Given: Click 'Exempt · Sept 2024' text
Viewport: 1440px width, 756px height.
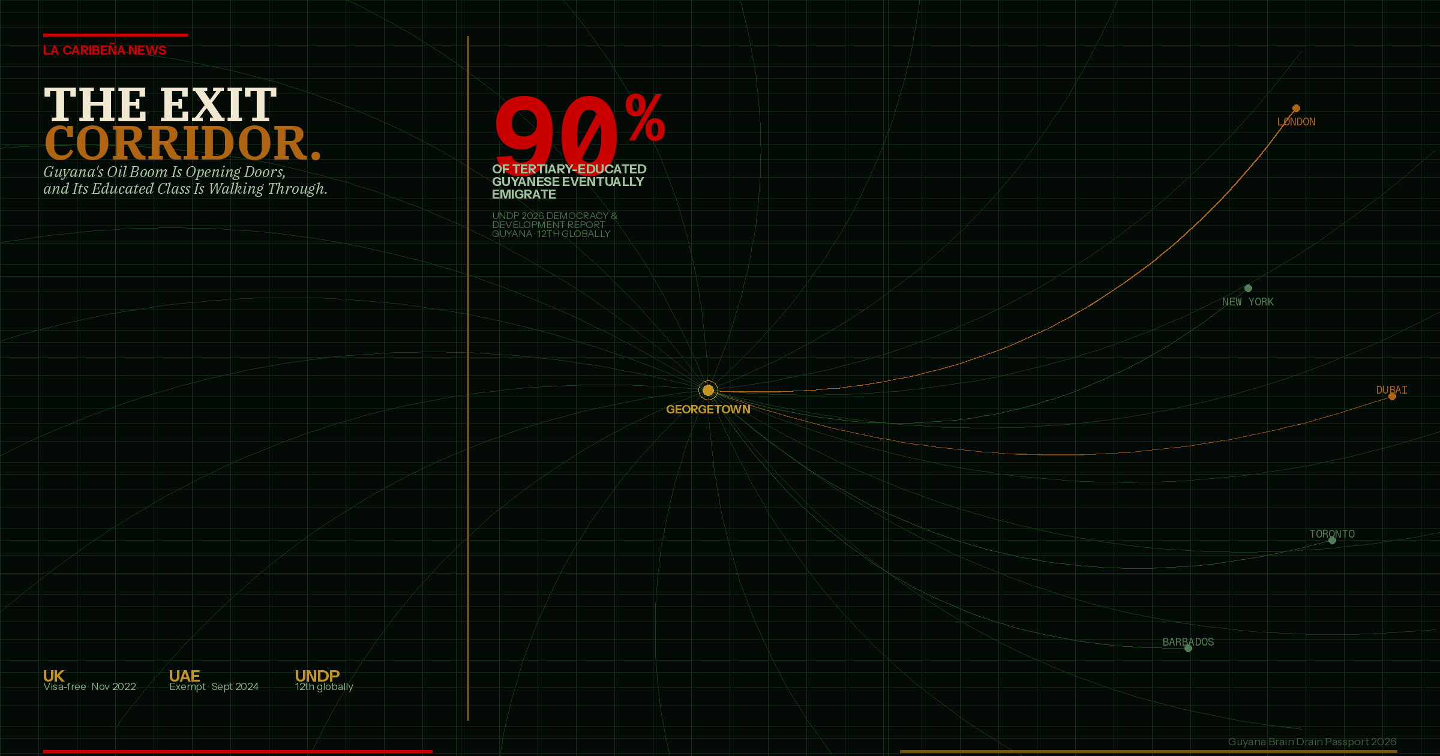Looking at the screenshot, I should pyautogui.click(x=214, y=686).
